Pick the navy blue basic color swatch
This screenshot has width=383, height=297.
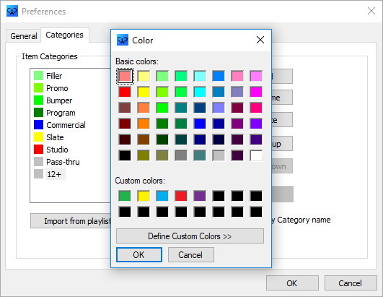200,139
